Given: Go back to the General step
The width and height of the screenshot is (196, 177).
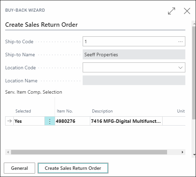Looking at the screenshot, I should pos(20,168).
